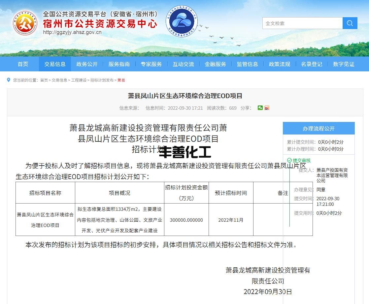
Task: Open the 监管信息 nav item
Action: point(247,64)
